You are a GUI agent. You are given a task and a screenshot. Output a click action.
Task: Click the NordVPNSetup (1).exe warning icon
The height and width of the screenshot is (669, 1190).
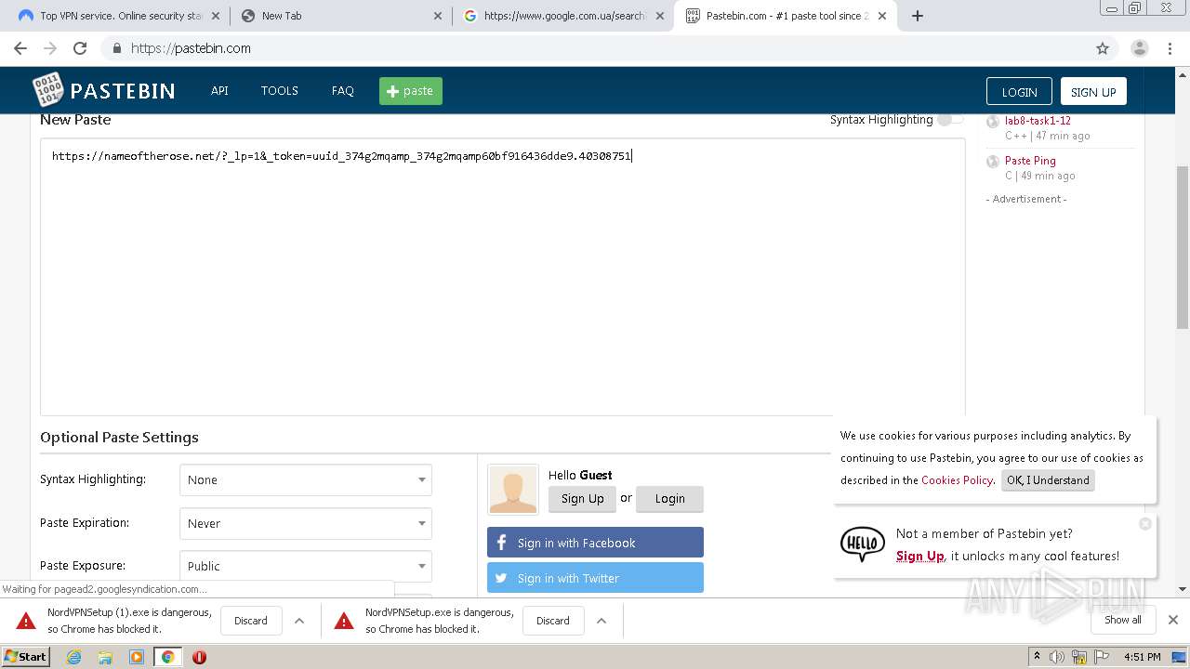point(26,621)
